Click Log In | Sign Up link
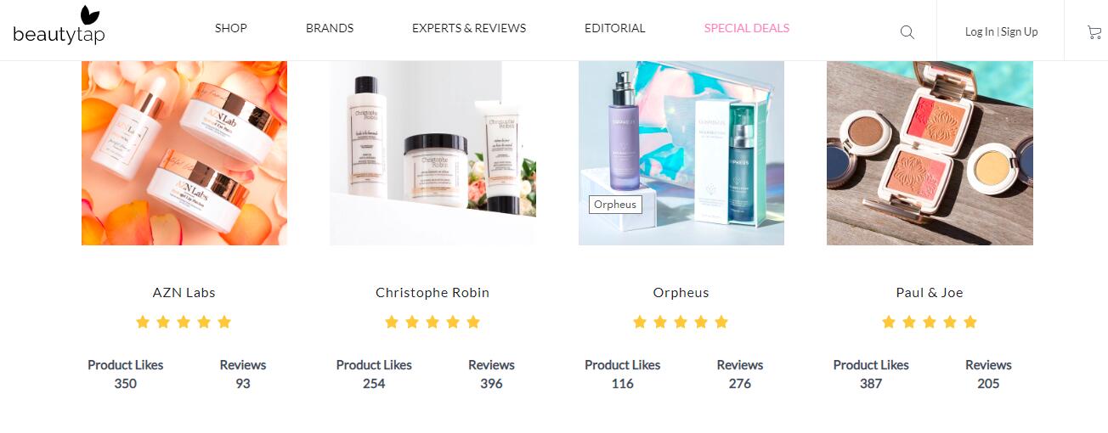Screen dimensions: 1108x433 1002,31
